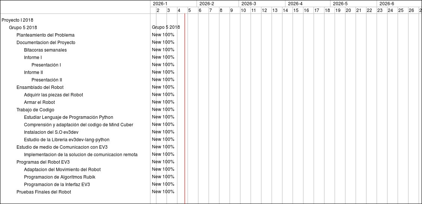Image resolution: width=422 pixels, height=204 pixels.
Task: Choose the Armar el Robot task
Action: coord(39,102)
